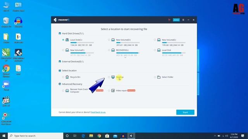This screenshot has width=248, height=139.
Task: Show hidden system tray icons
Action: pos(215,136)
